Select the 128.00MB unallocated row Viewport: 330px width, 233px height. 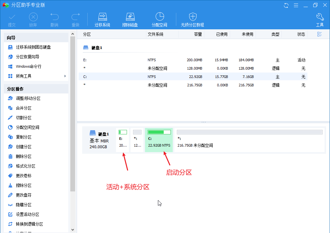193,68
